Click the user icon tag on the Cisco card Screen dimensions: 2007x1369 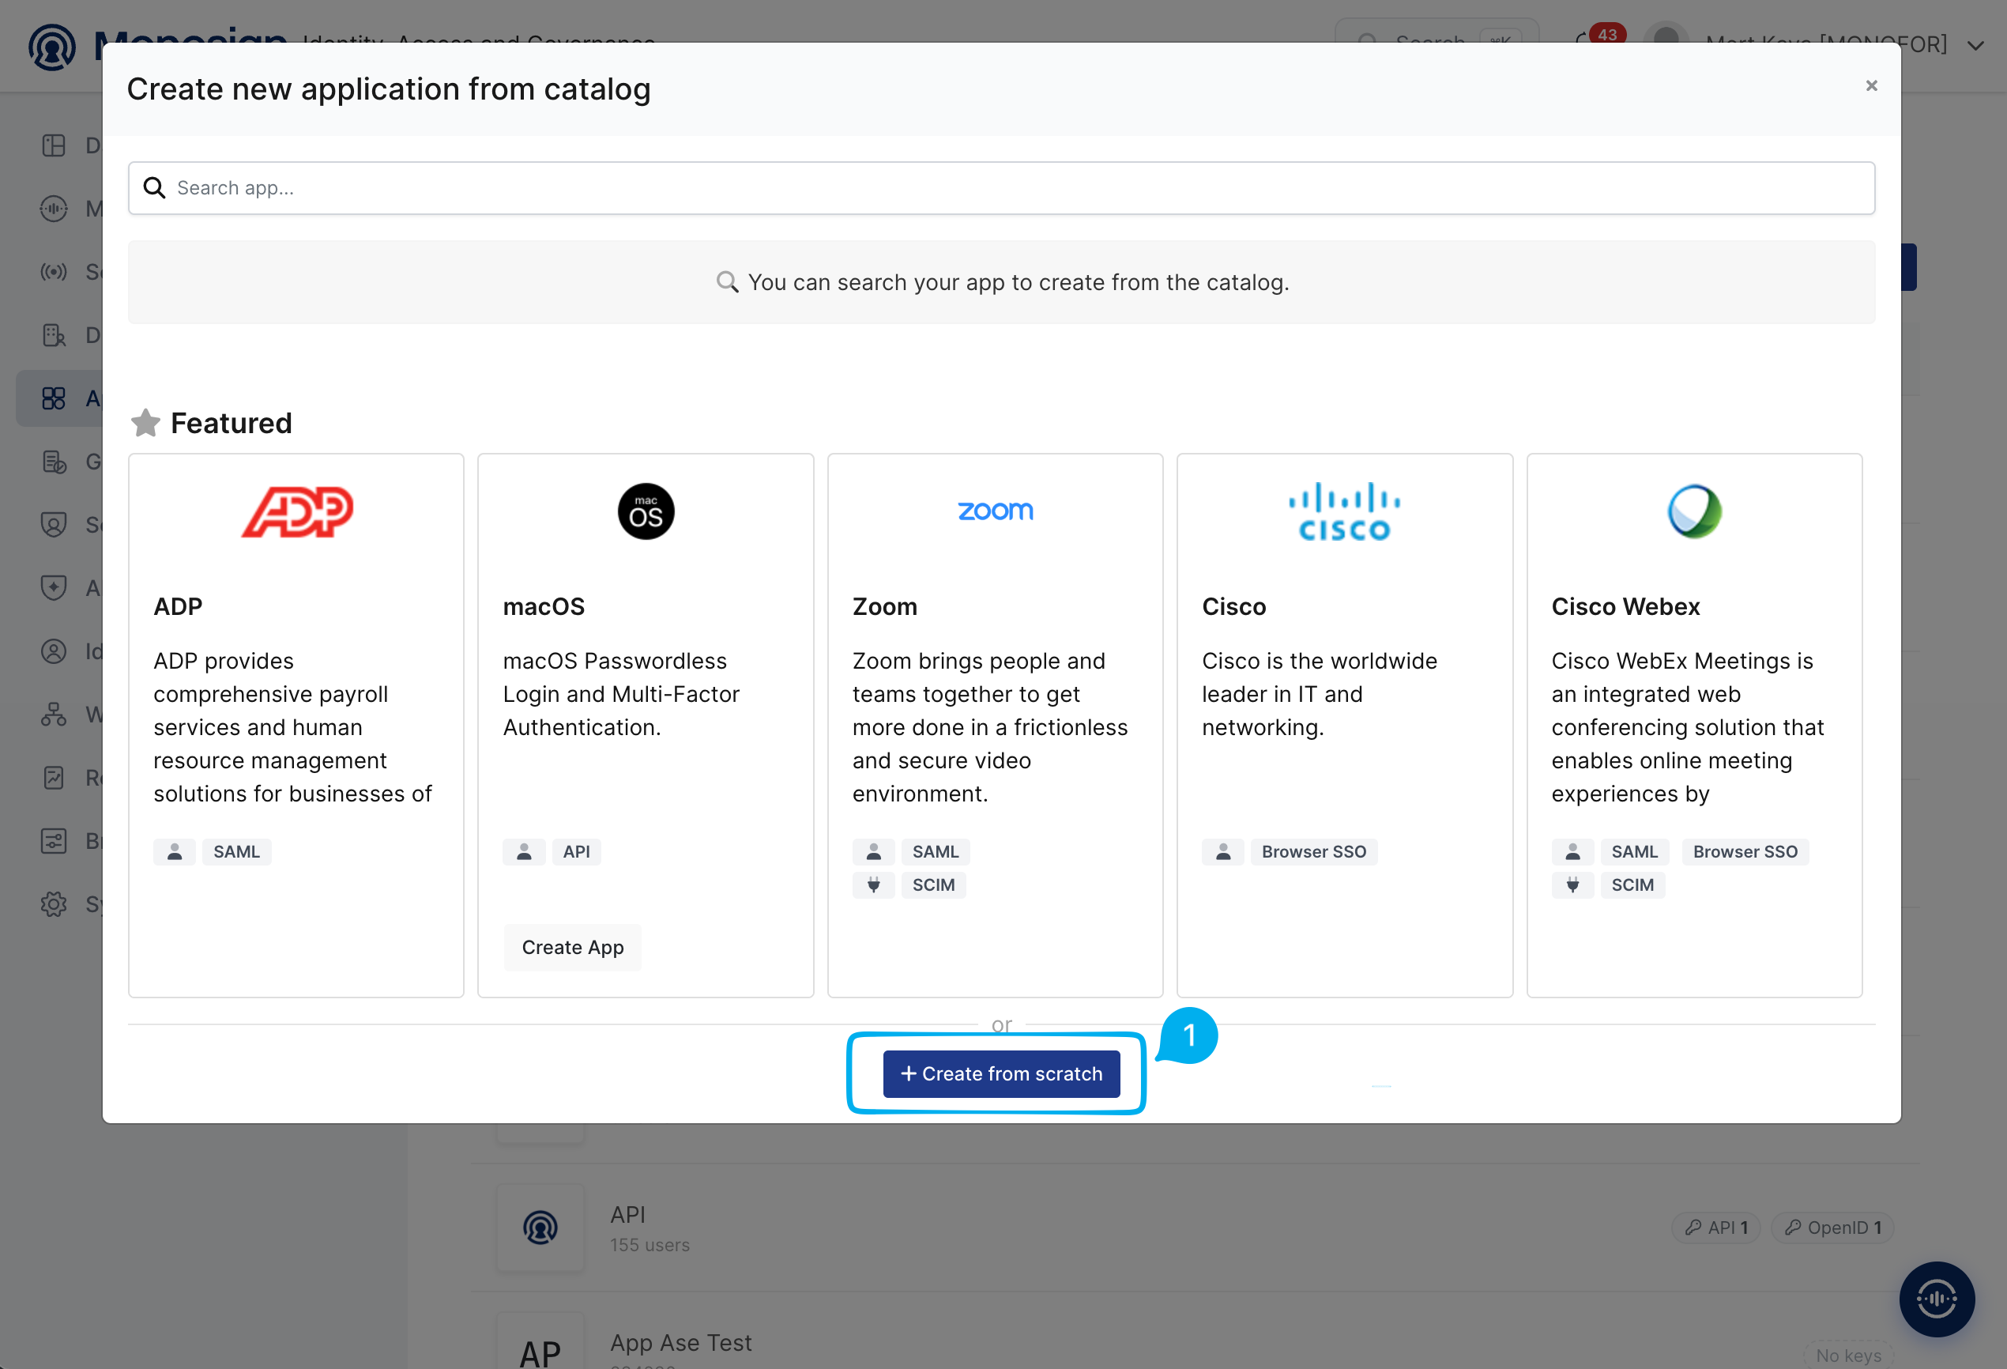(1223, 851)
